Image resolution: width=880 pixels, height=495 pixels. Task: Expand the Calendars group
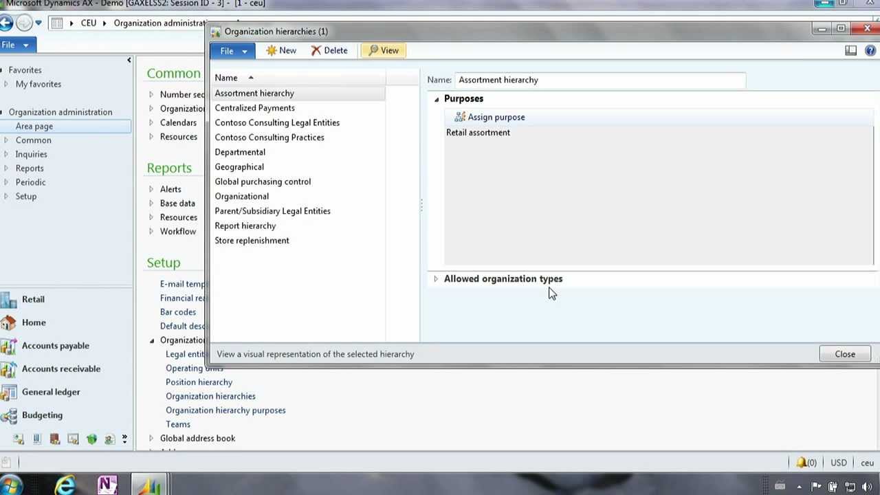tap(151, 123)
